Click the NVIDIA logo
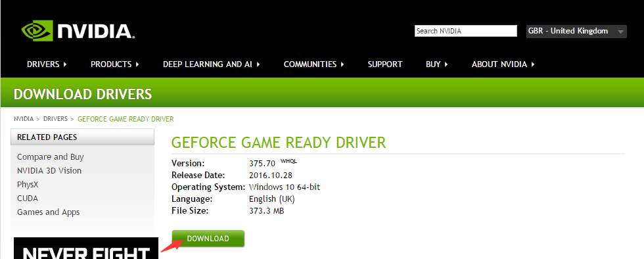The image size is (644, 259). coord(78,30)
